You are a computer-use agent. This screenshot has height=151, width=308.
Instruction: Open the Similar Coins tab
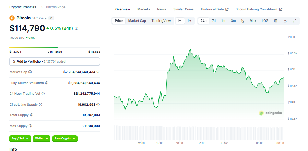(183, 9)
